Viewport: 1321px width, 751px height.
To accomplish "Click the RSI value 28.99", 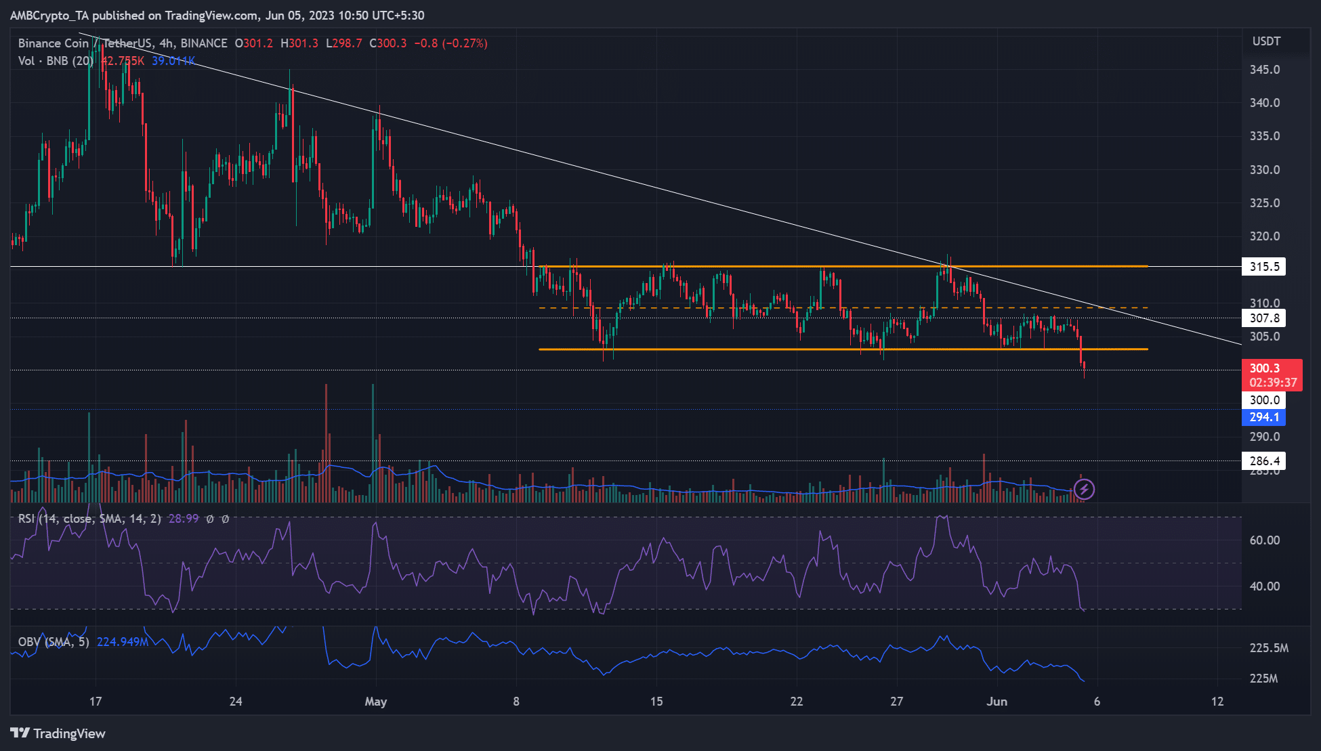I will point(184,519).
